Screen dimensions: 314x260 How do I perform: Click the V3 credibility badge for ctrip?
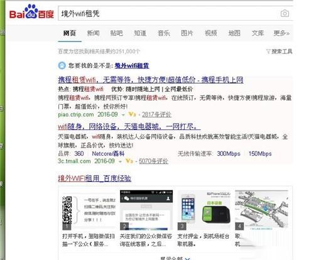pos(132,114)
